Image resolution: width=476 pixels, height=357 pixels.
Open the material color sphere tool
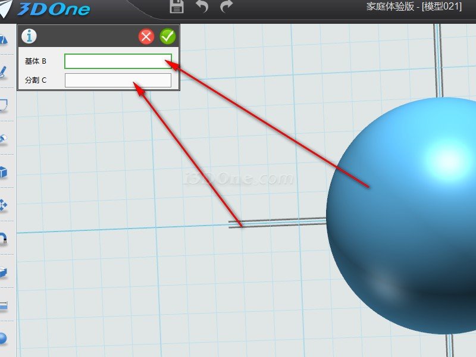4,338
